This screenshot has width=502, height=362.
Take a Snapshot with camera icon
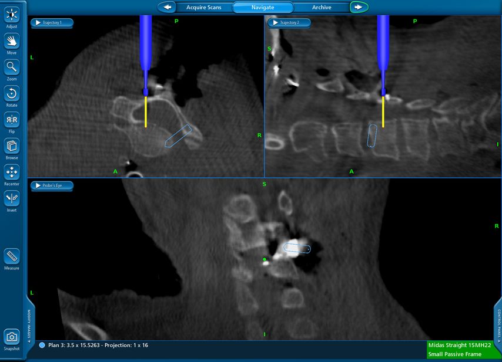12,336
